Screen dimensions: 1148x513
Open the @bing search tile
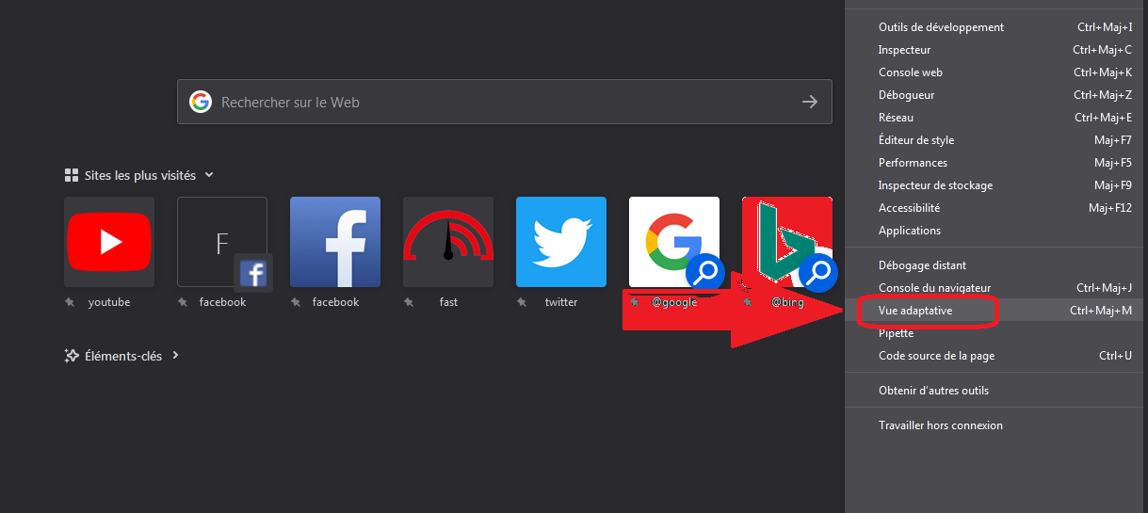point(787,242)
